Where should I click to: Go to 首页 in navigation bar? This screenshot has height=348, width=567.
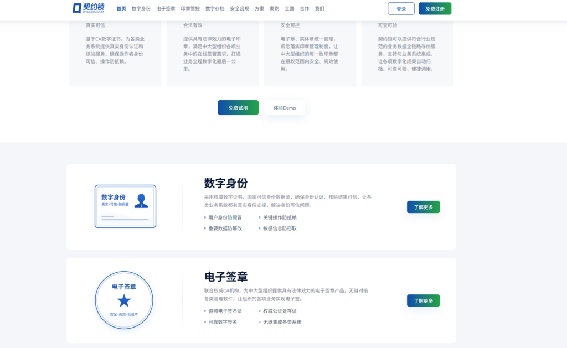click(121, 9)
